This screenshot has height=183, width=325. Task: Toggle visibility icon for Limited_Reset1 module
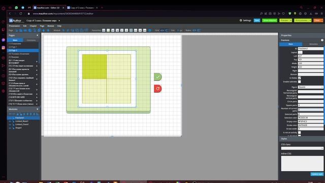(x=10, y=121)
